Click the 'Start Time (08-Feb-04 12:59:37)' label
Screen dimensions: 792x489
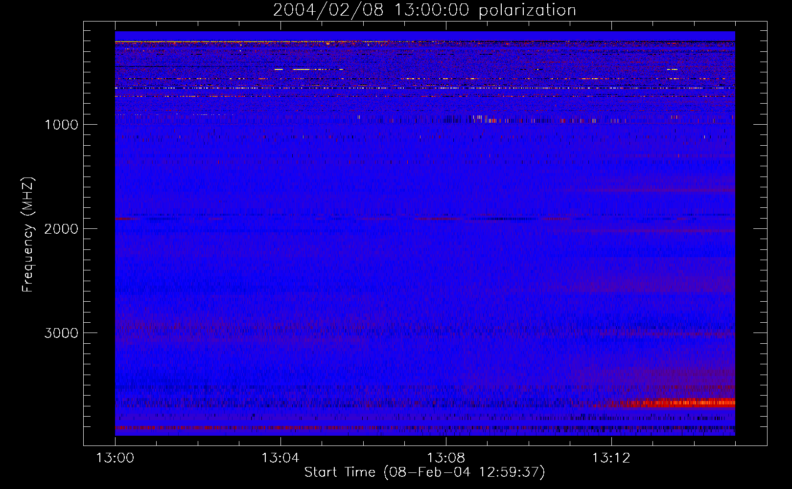pyautogui.click(x=424, y=472)
